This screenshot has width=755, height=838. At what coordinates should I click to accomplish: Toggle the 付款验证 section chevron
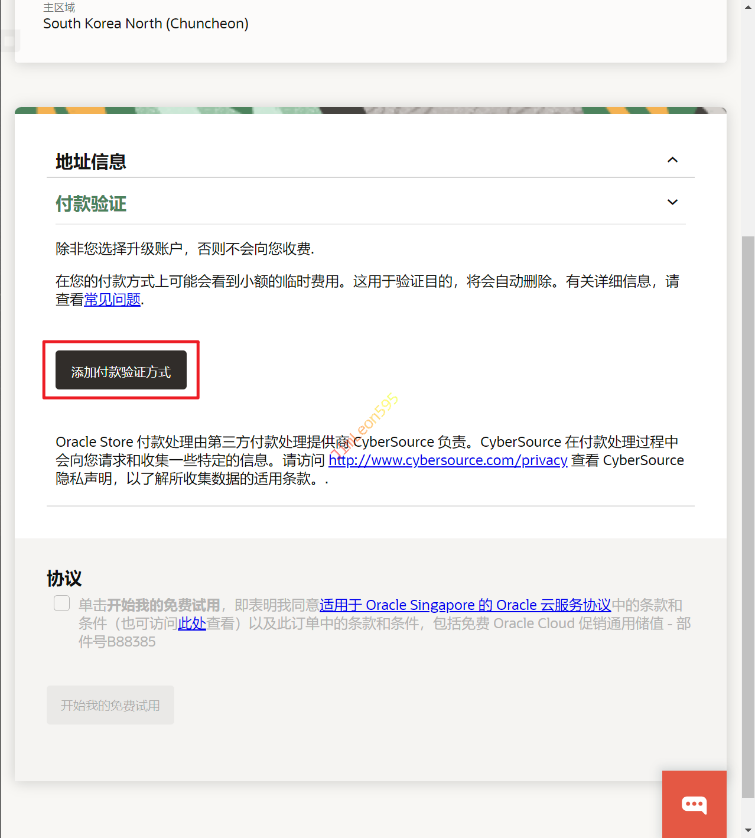(x=672, y=202)
